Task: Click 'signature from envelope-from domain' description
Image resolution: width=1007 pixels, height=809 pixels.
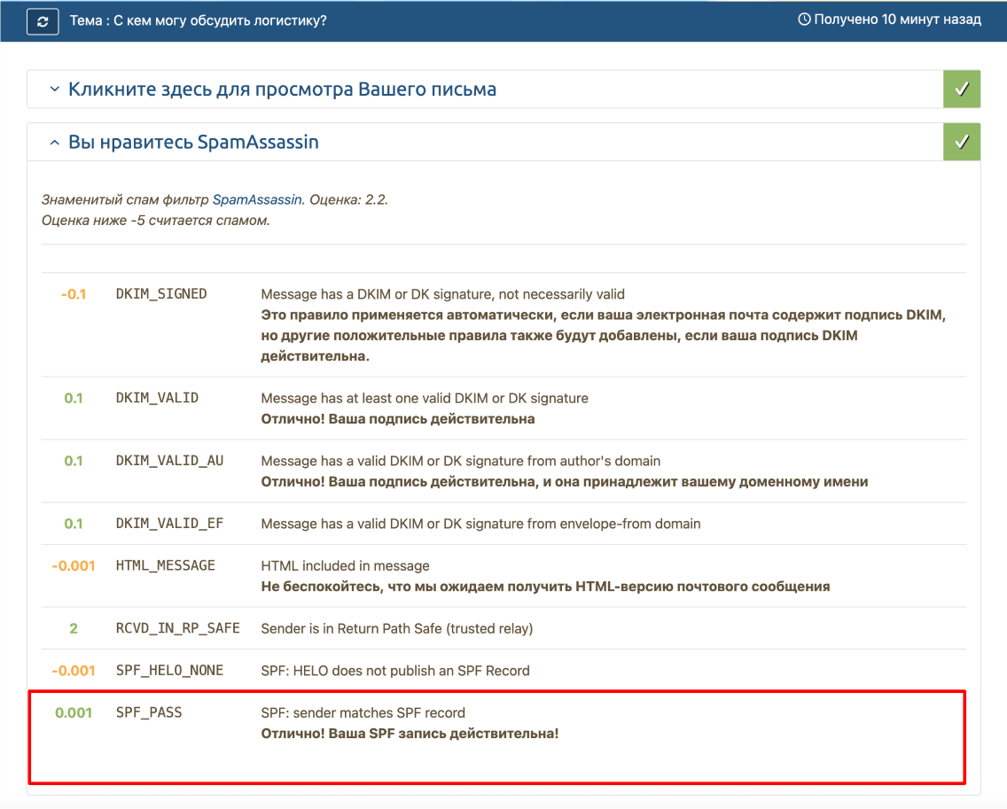Action: click(480, 524)
